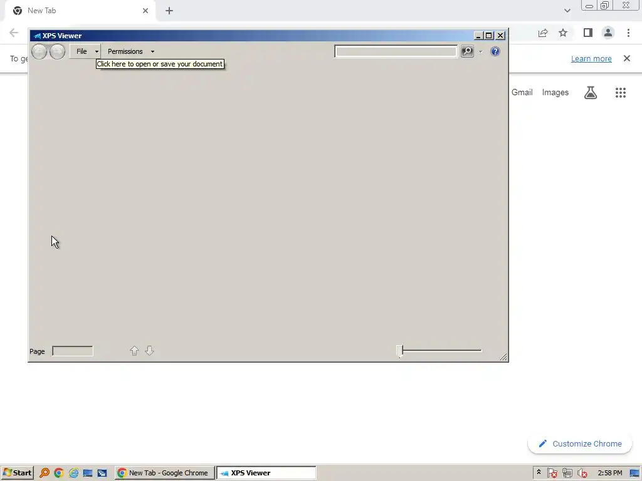Click the XPS Viewer forward navigation button
Image resolution: width=642 pixels, height=481 pixels.
pos(57,51)
